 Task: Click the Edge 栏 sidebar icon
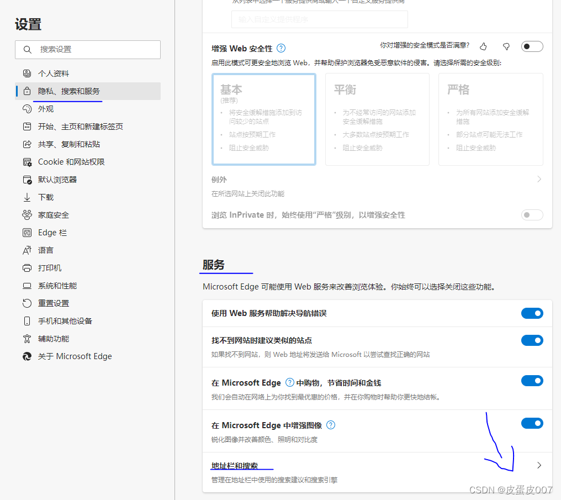pyautogui.click(x=27, y=233)
